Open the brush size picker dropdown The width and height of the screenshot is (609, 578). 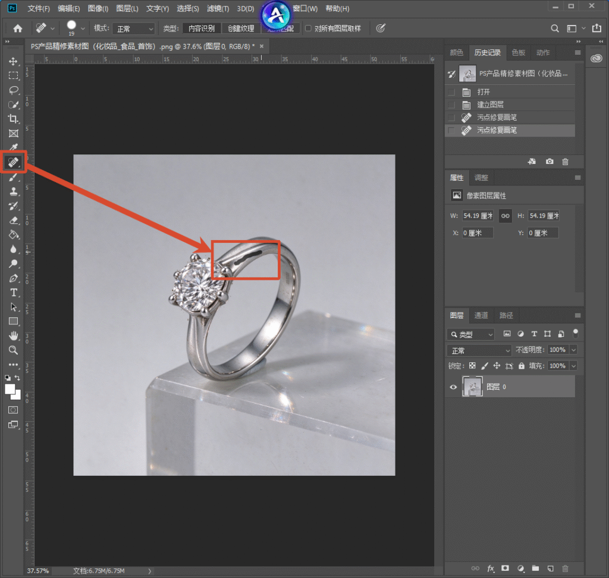[83, 29]
